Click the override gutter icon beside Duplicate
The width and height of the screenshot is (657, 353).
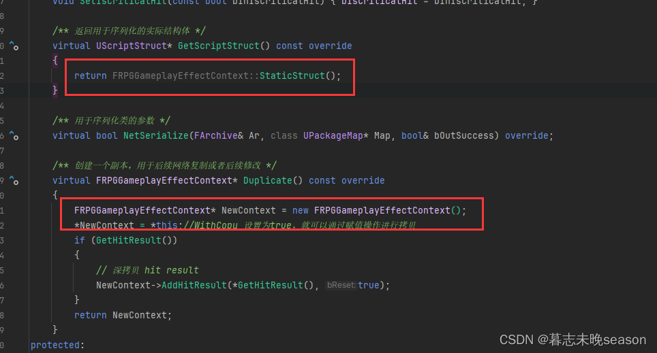click(x=14, y=181)
